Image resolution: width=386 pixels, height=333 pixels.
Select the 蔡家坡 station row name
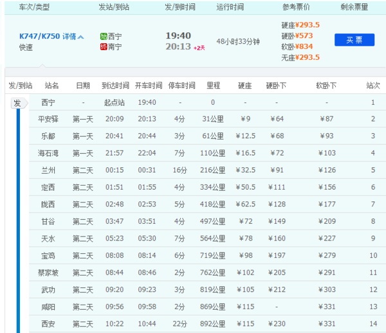pyautogui.click(x=48, y=273)
